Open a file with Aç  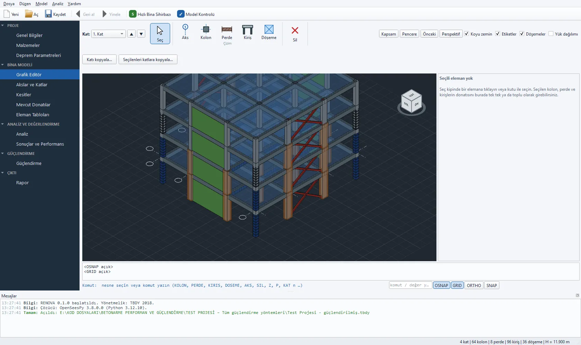point(31,14)
